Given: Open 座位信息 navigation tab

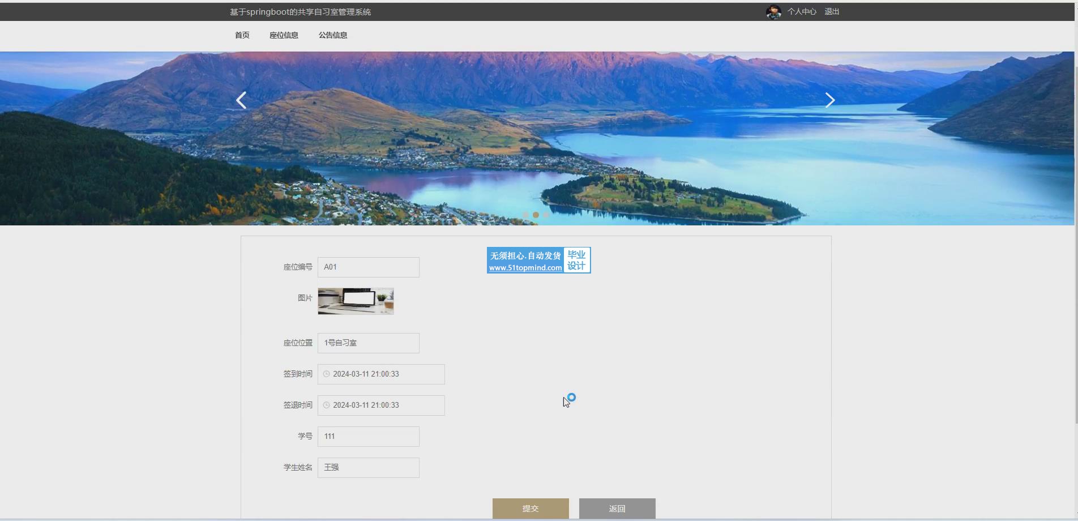Looking at the screenshot, I should coord(284,35).
